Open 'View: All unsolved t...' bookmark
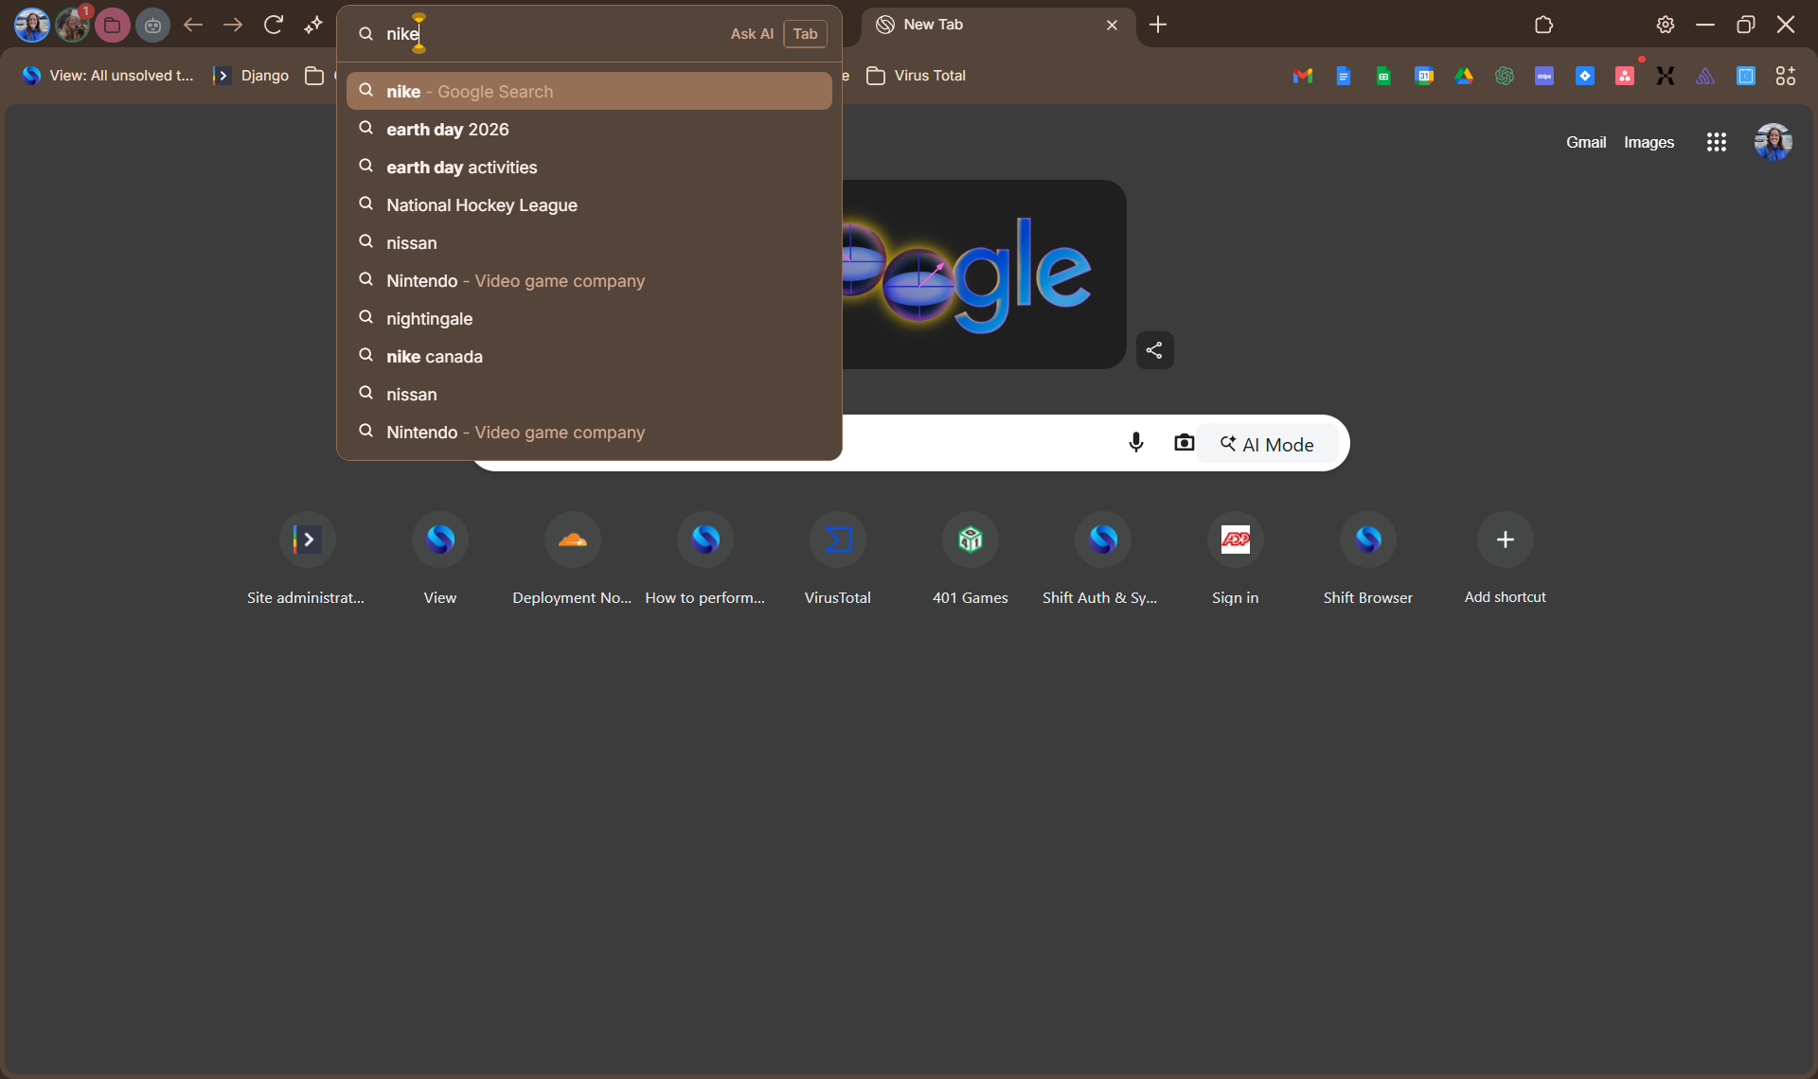Viewport: 1818px width, 1079px height. [108, 76]
